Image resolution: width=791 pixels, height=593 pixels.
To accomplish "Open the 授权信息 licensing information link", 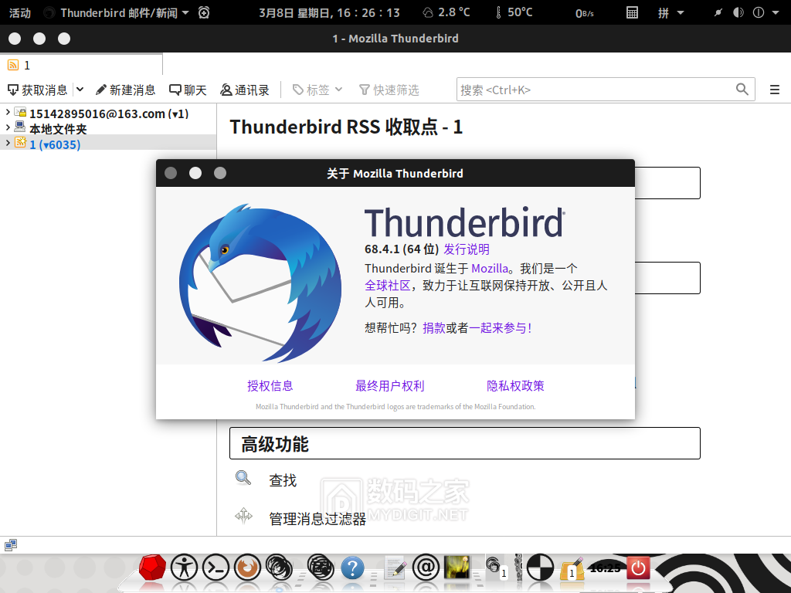I will point(270,386).
